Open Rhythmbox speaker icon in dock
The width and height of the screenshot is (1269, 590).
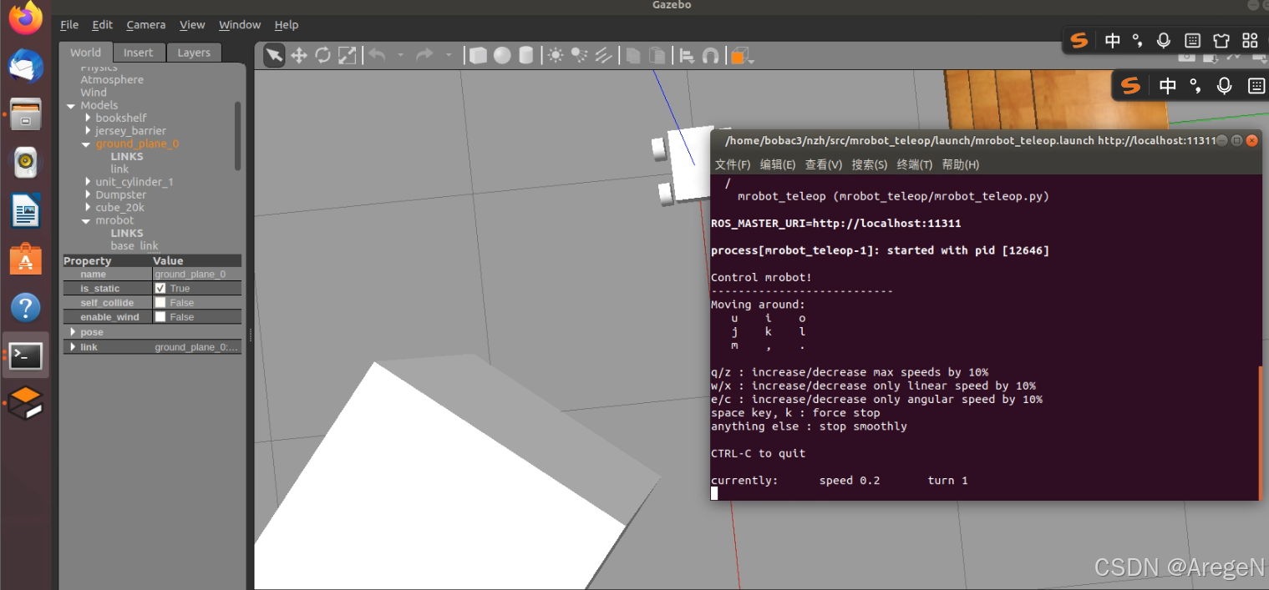25,163
